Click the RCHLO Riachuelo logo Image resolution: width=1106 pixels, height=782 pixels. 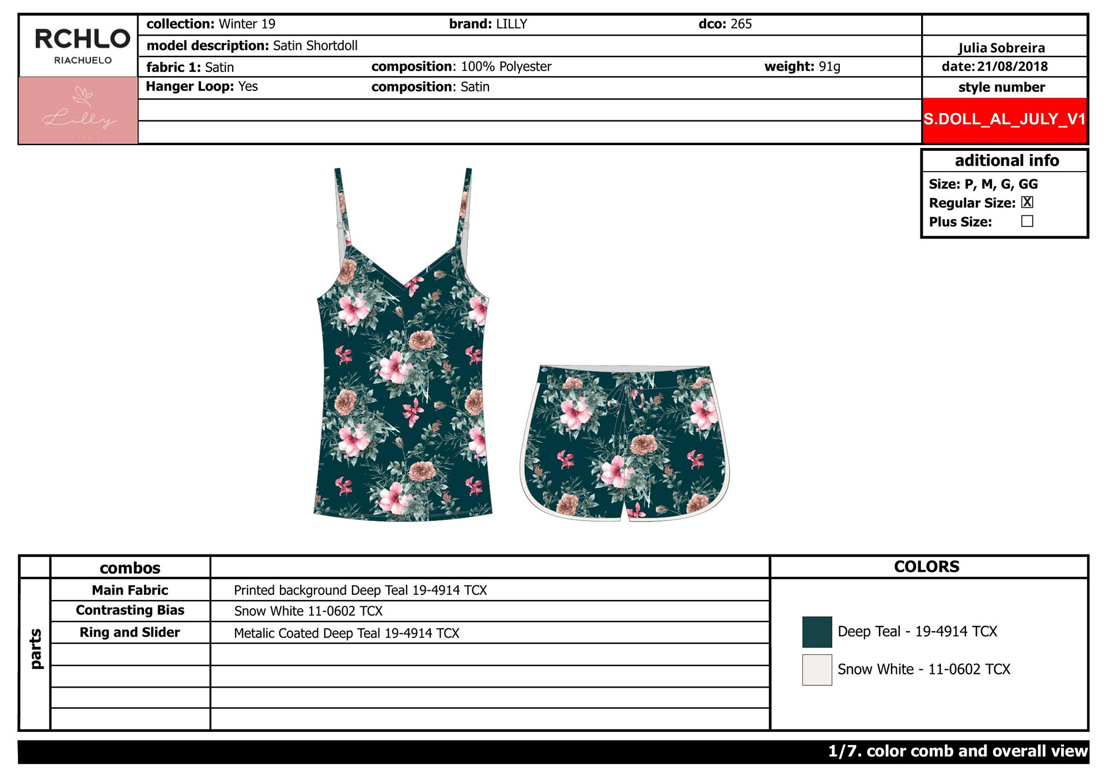coord(82,46)
